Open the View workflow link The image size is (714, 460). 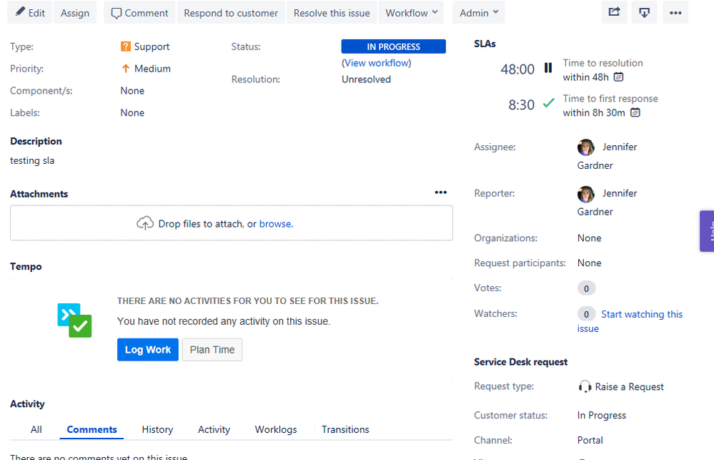[377, 63]
